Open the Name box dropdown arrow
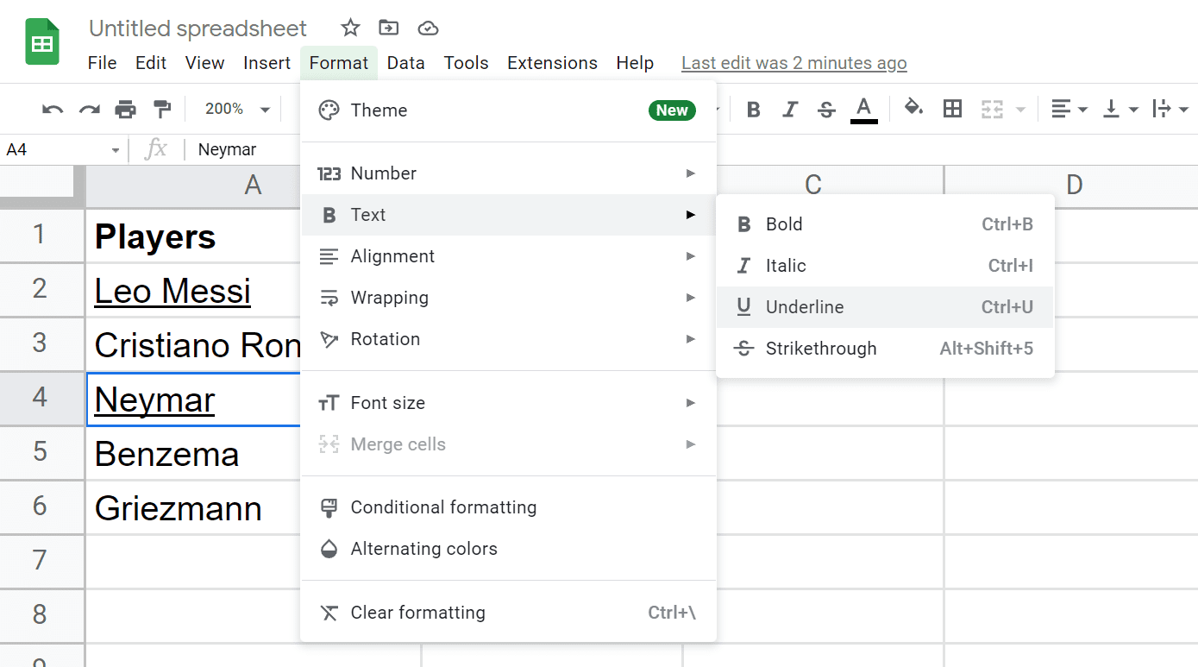Viewport: 1198px width, 667px height. (116, 150)
